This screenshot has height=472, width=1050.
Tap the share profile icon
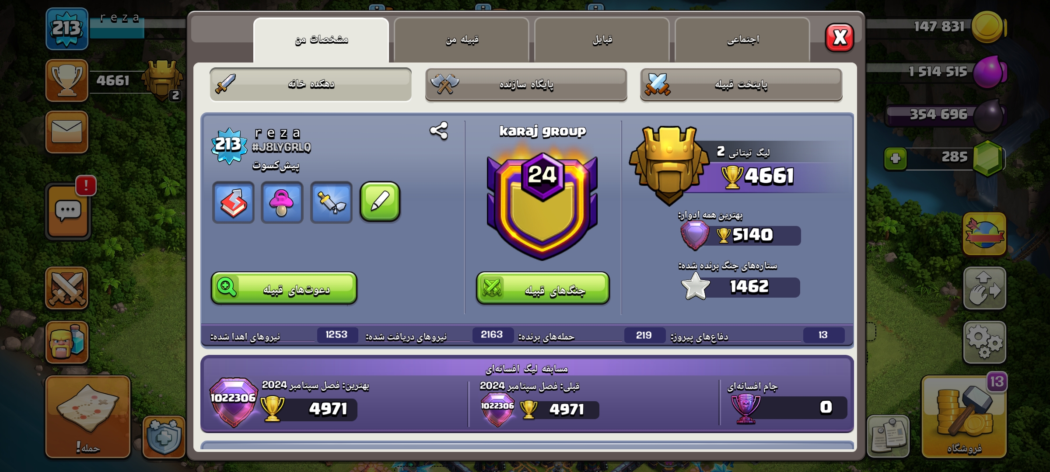(x=439, y=131)
